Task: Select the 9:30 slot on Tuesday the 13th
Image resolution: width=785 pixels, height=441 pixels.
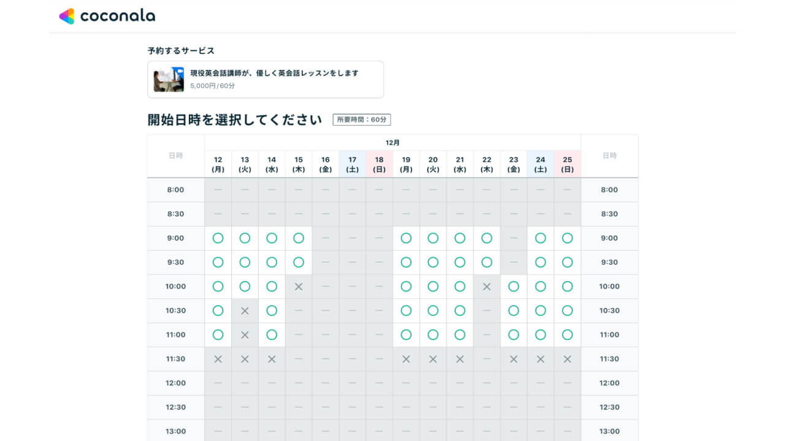Action: (245, 262)
